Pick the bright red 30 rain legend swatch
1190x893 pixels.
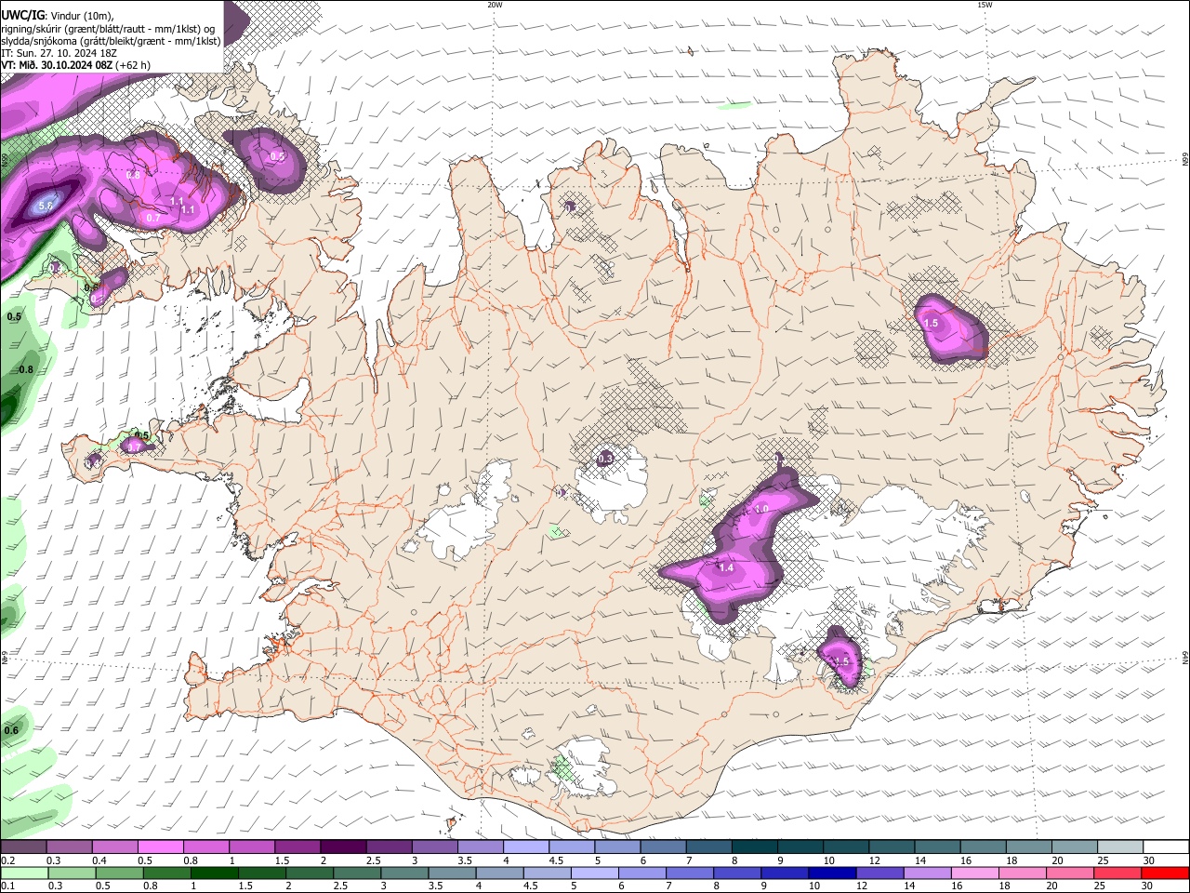coord(1166,873)
